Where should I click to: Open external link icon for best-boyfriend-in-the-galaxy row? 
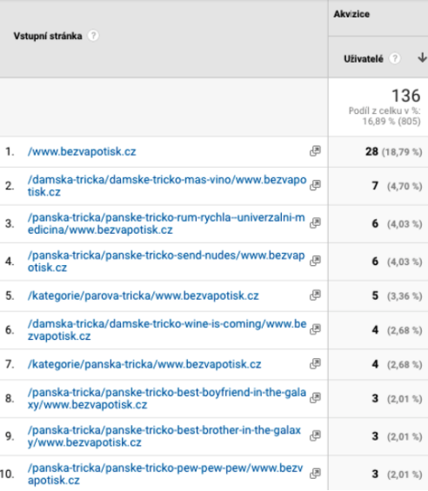(x=315, y=398)
